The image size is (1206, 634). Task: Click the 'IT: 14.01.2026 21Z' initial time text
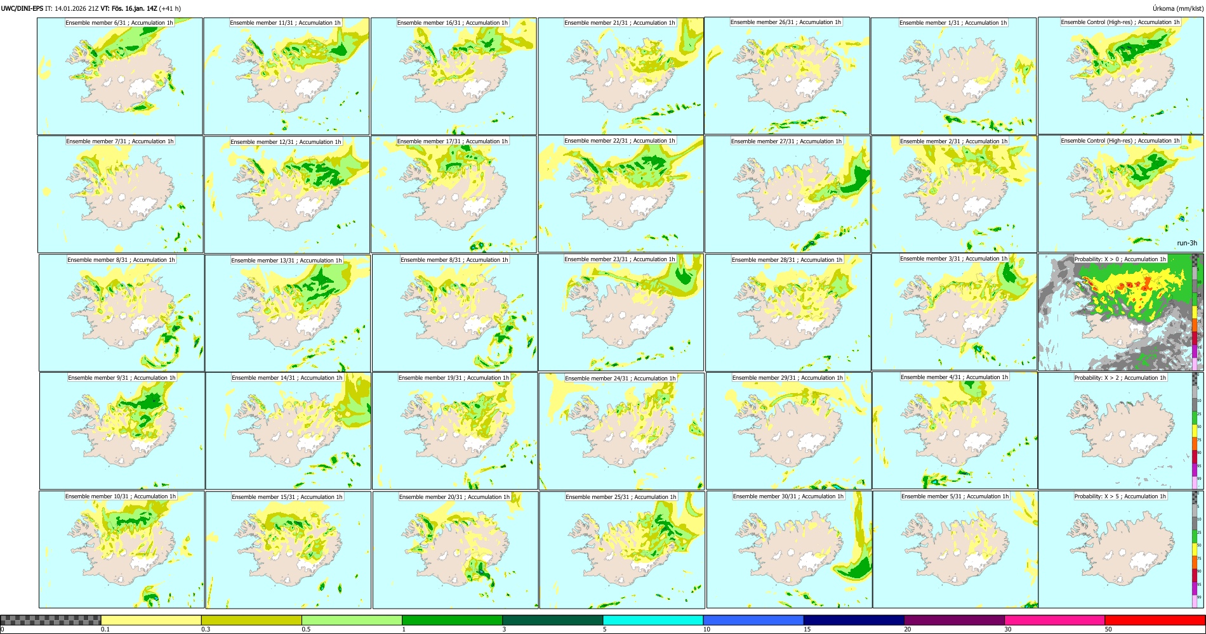point(72,8)
